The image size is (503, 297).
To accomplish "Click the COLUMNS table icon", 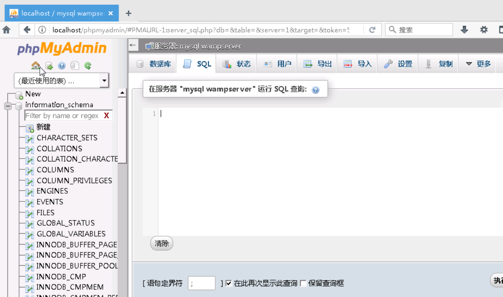I will (30, 171).
